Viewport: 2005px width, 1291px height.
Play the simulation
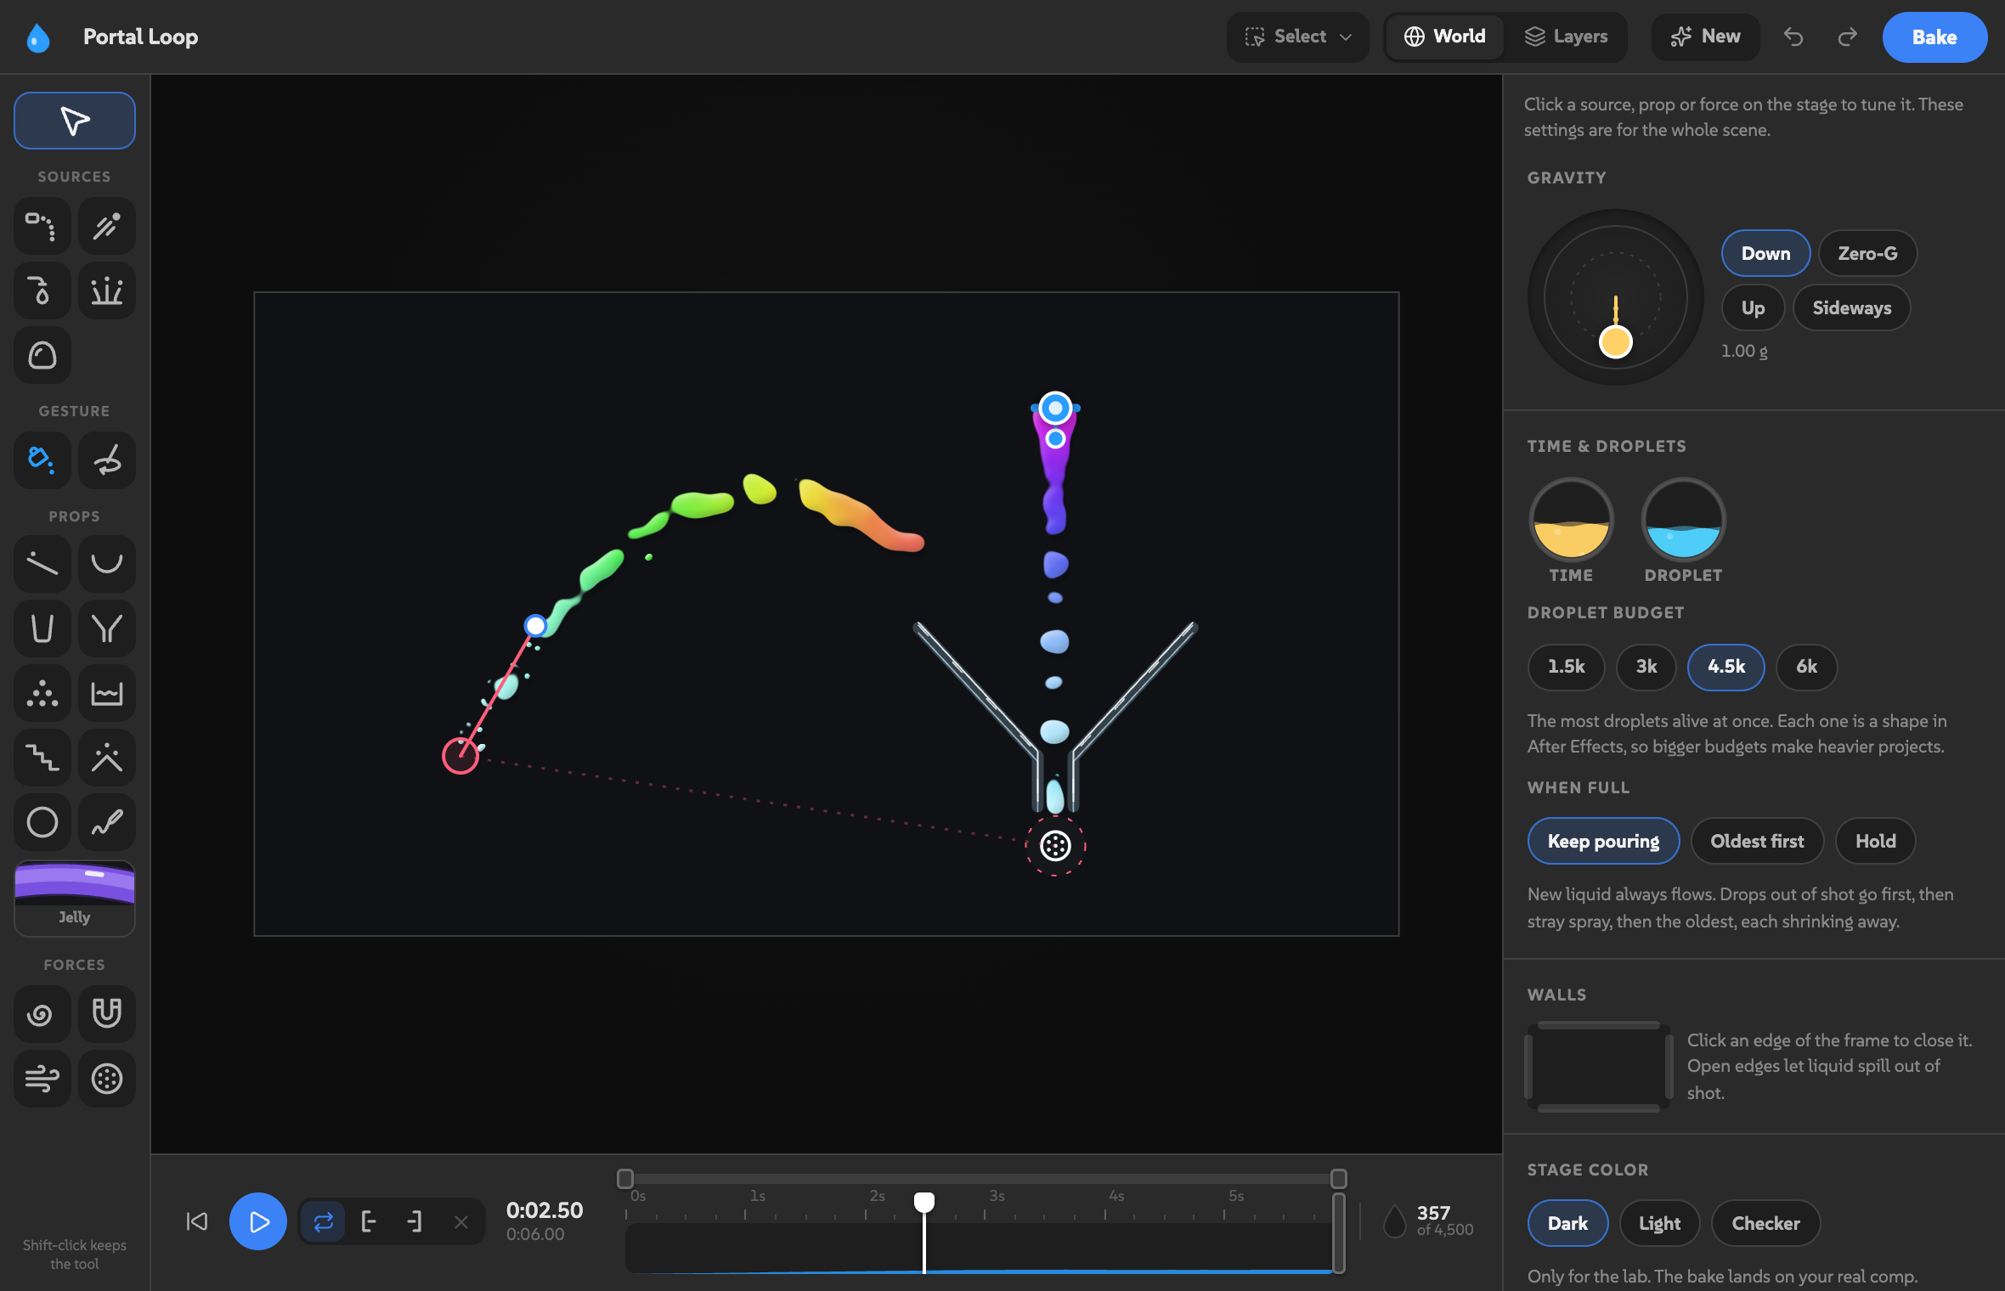tap(258, 1222)
